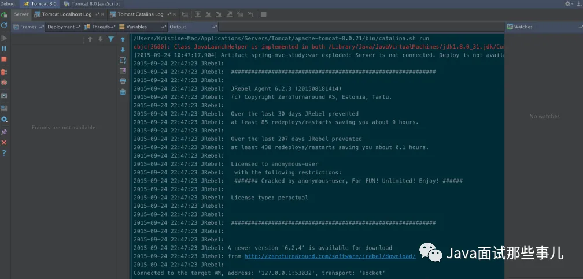Minimize the Threads tab via arrow icon

113,27
